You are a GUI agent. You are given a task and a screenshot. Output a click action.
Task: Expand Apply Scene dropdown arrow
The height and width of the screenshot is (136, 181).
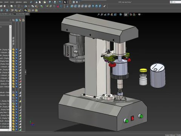click(x=136, y=15)
